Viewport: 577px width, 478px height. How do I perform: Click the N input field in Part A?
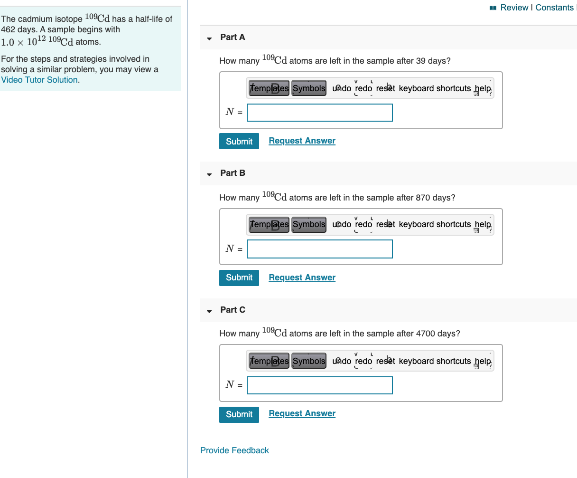coord(319,113)
